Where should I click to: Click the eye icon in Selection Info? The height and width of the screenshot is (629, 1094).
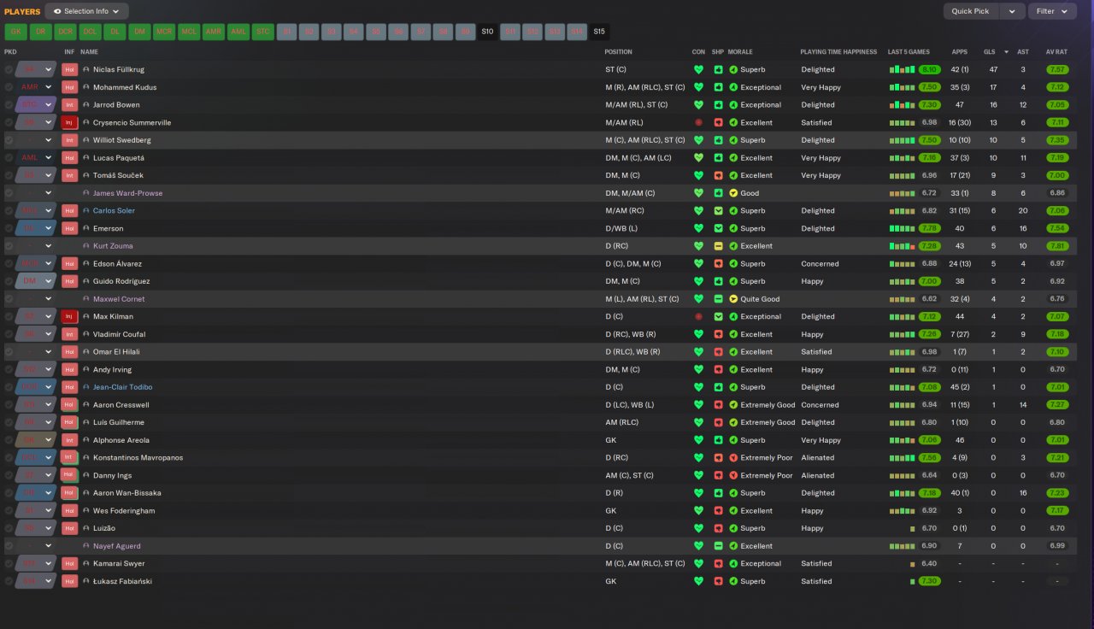point(57,11)
